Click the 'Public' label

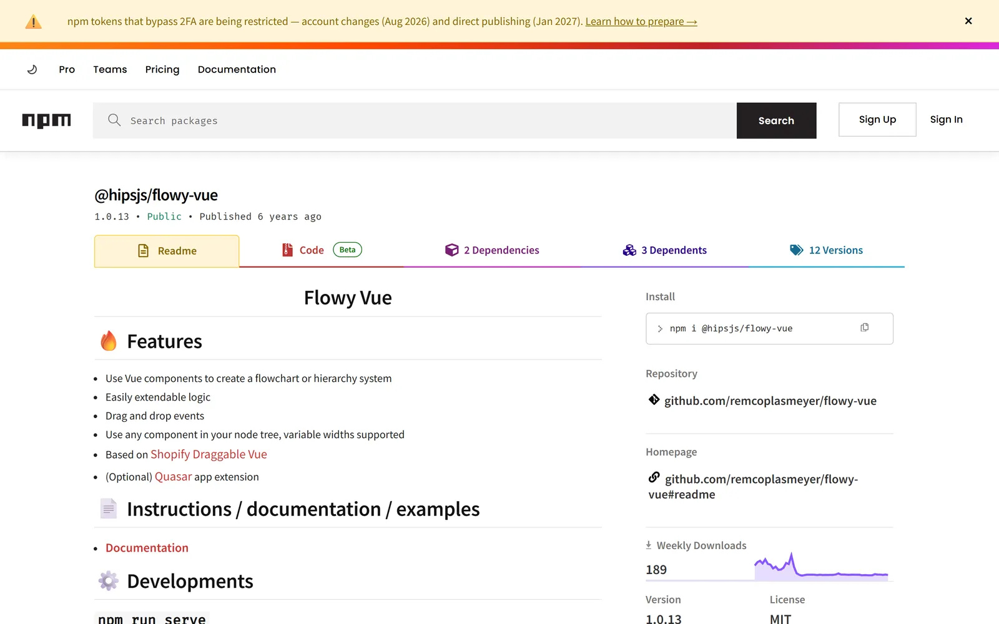point(164,217)
